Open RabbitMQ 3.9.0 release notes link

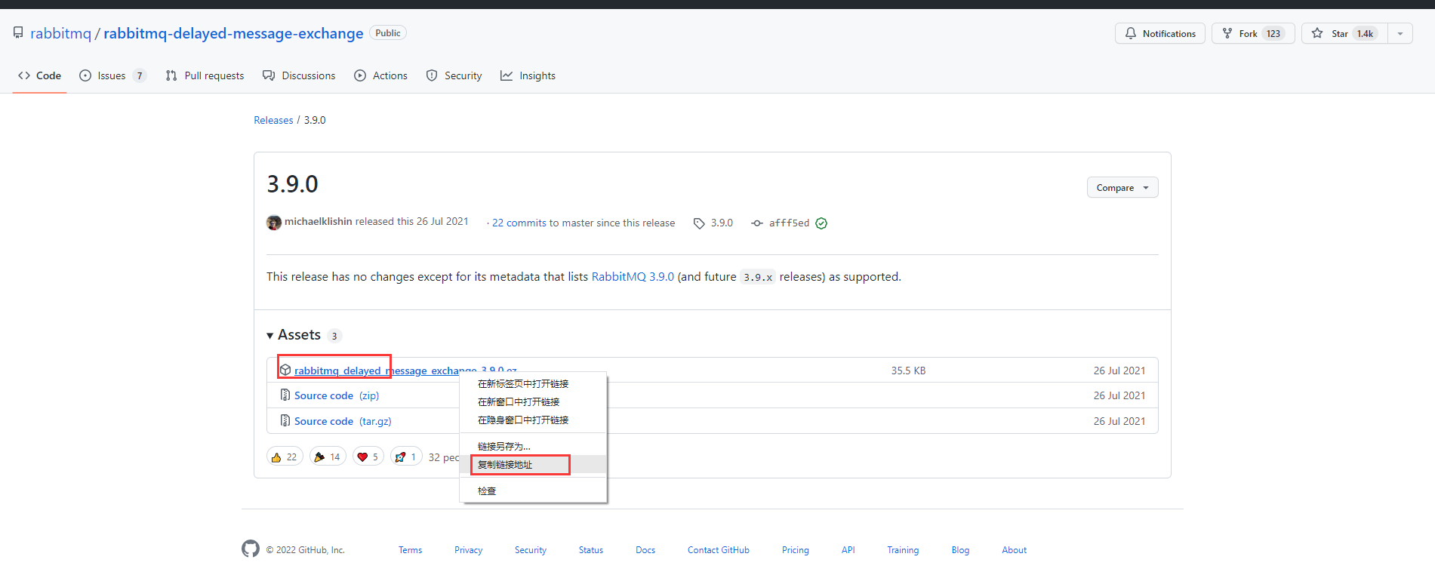click(x=633, y=277)
